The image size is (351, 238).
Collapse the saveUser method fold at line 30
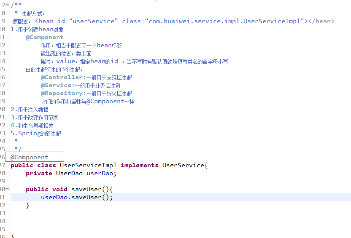pyautogui.click(x=8, y=189)
